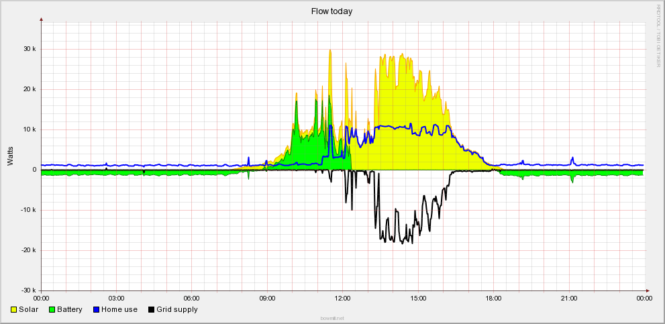Click the 21:00 time axis marker
This screenshot has height=324, width=665.
569,297
